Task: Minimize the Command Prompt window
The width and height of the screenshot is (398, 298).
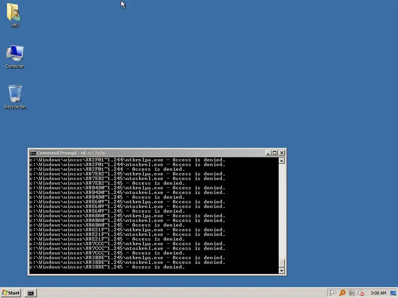Action: (268, 153)
